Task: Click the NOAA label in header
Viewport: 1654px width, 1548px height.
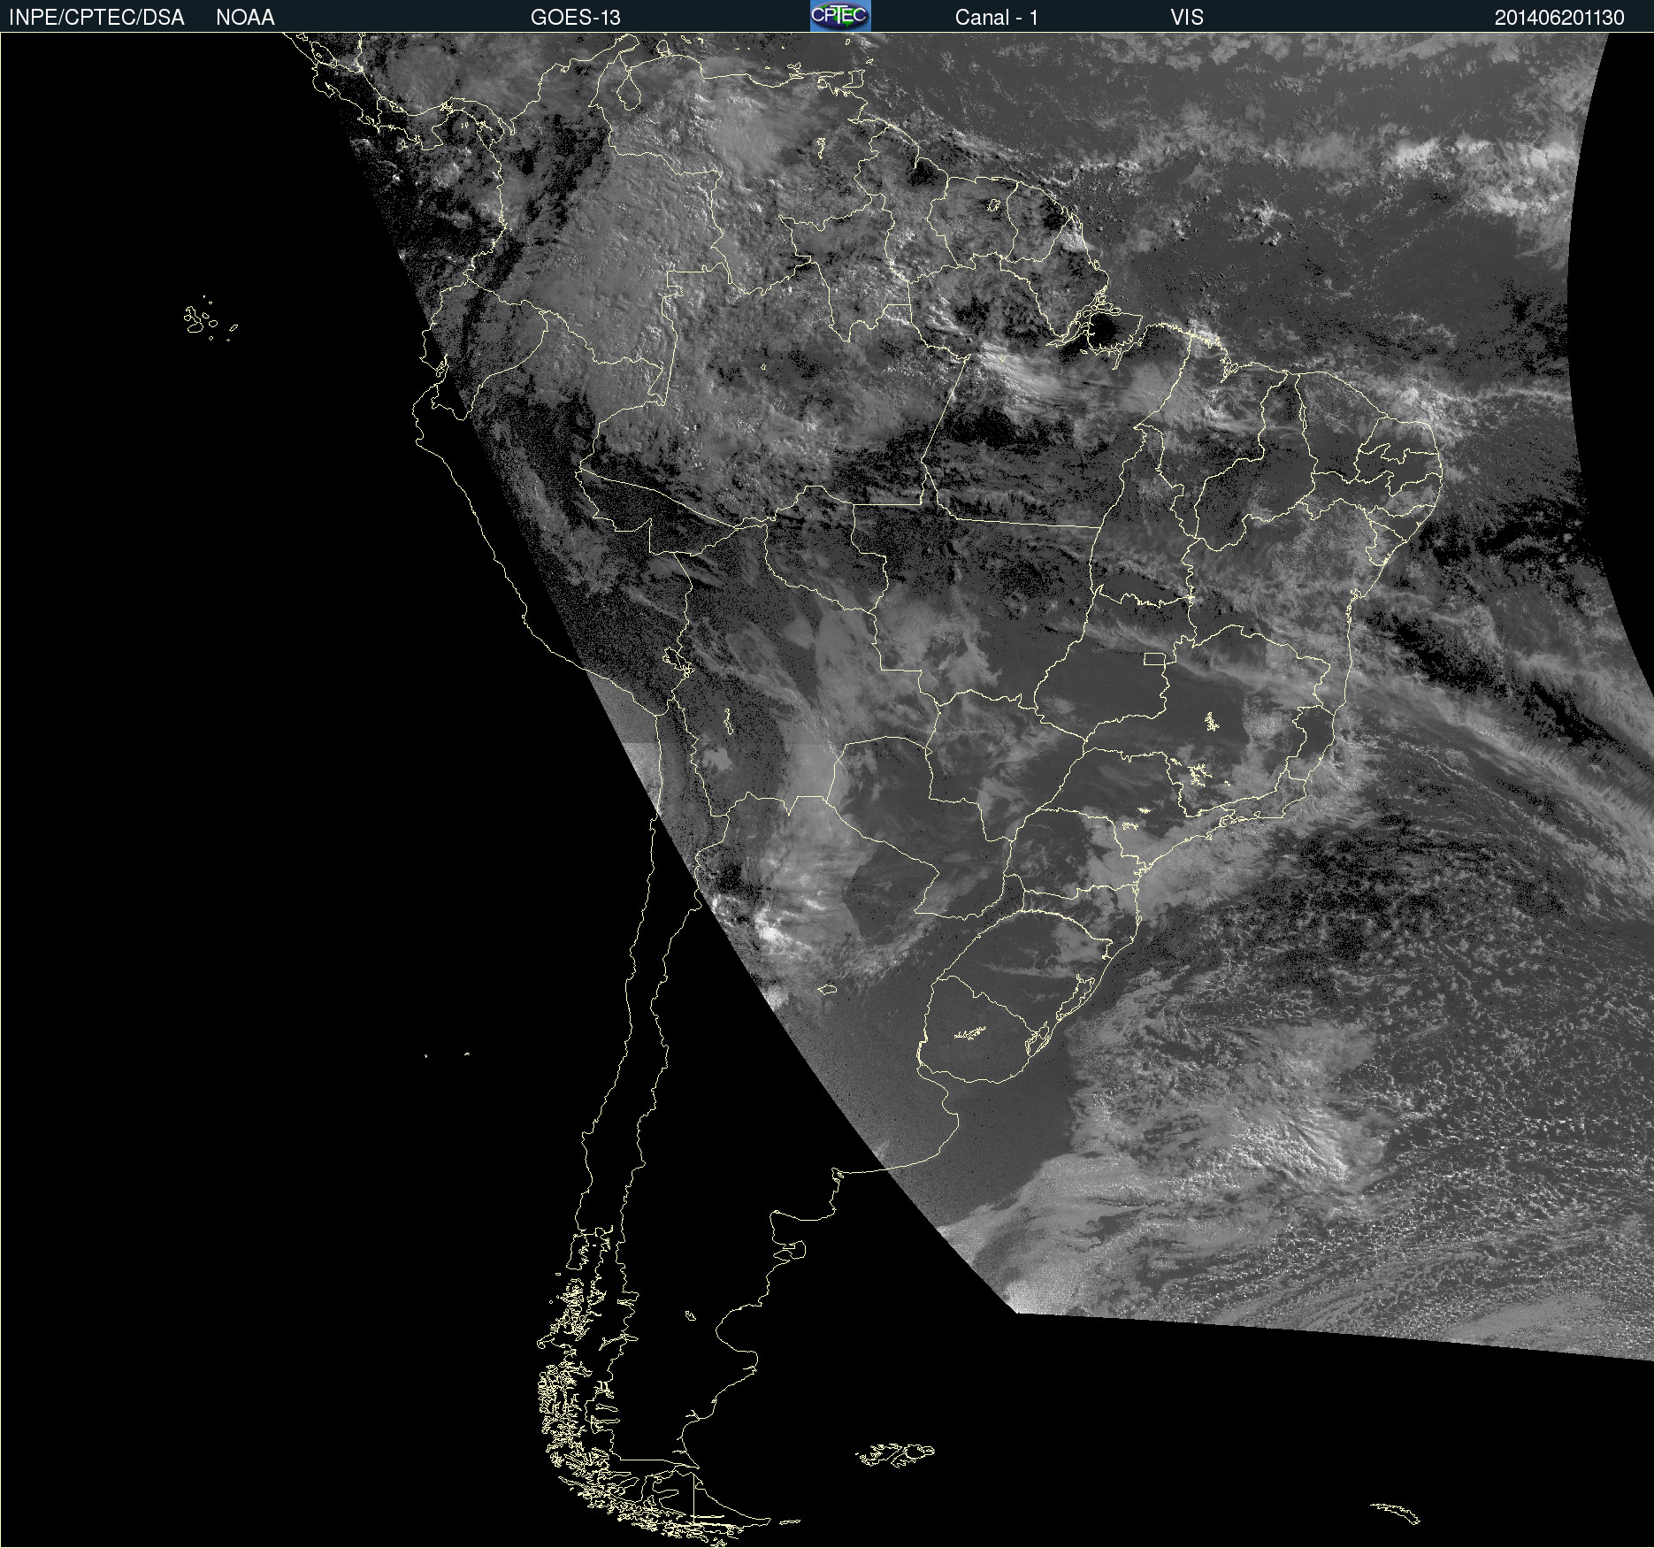Action: point(245,18)
